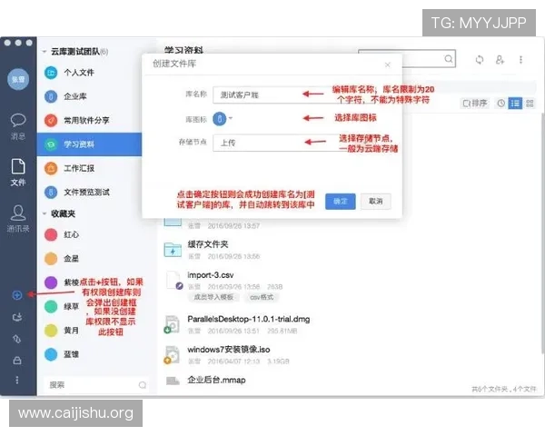Screen dimensions: 545x436
Task: Select the 金星 favorite tag
Action: click(62, 259)
